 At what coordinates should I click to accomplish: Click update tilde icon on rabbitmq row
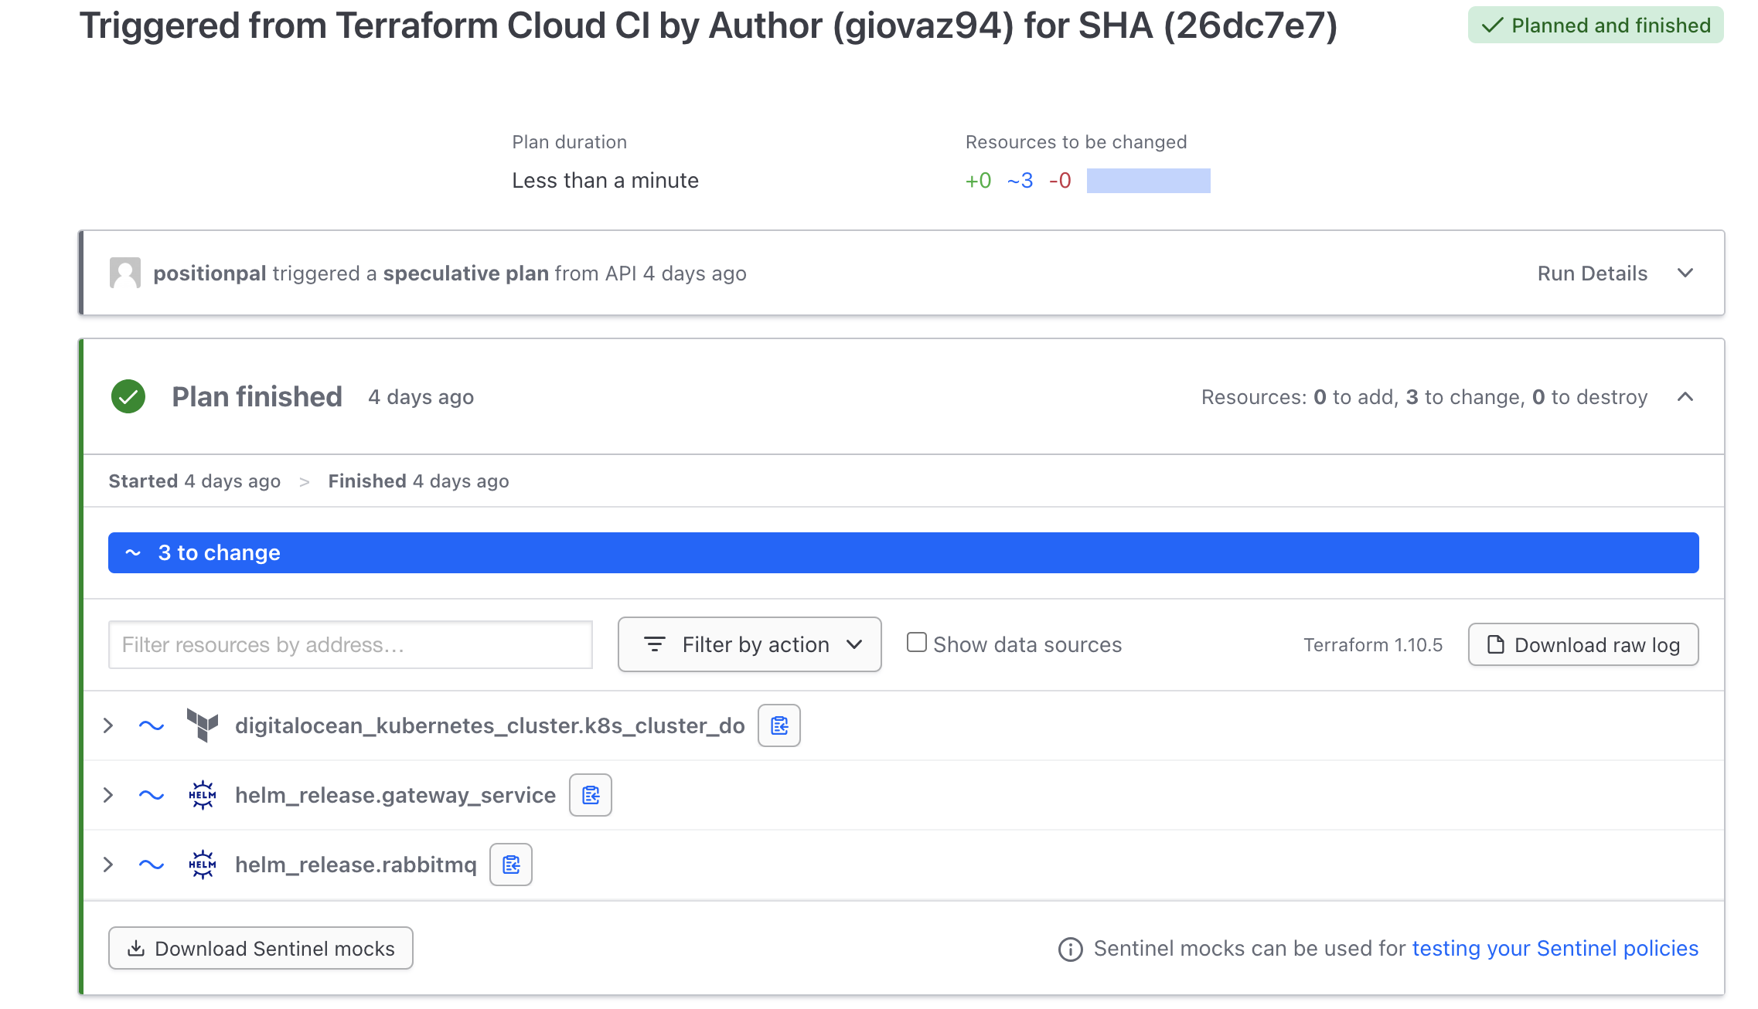(152, 865)
